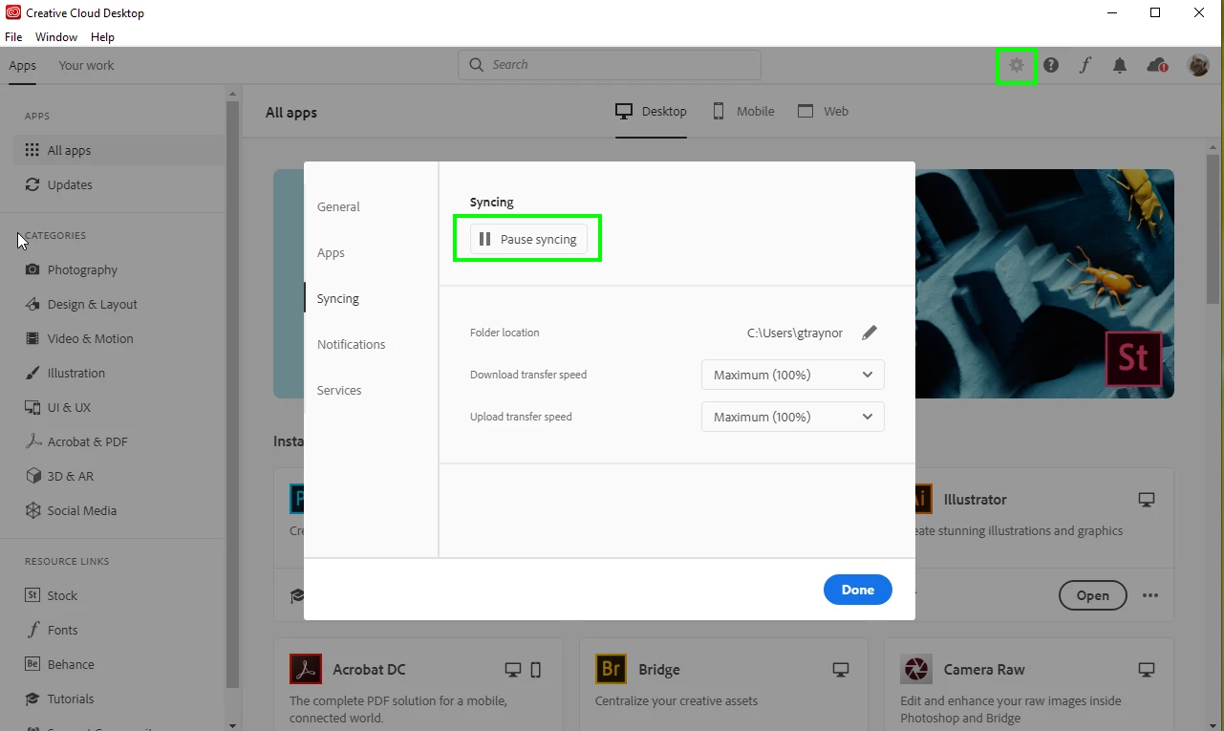Select Design & Layout category
1224x731 pixels.
[81, 304]
